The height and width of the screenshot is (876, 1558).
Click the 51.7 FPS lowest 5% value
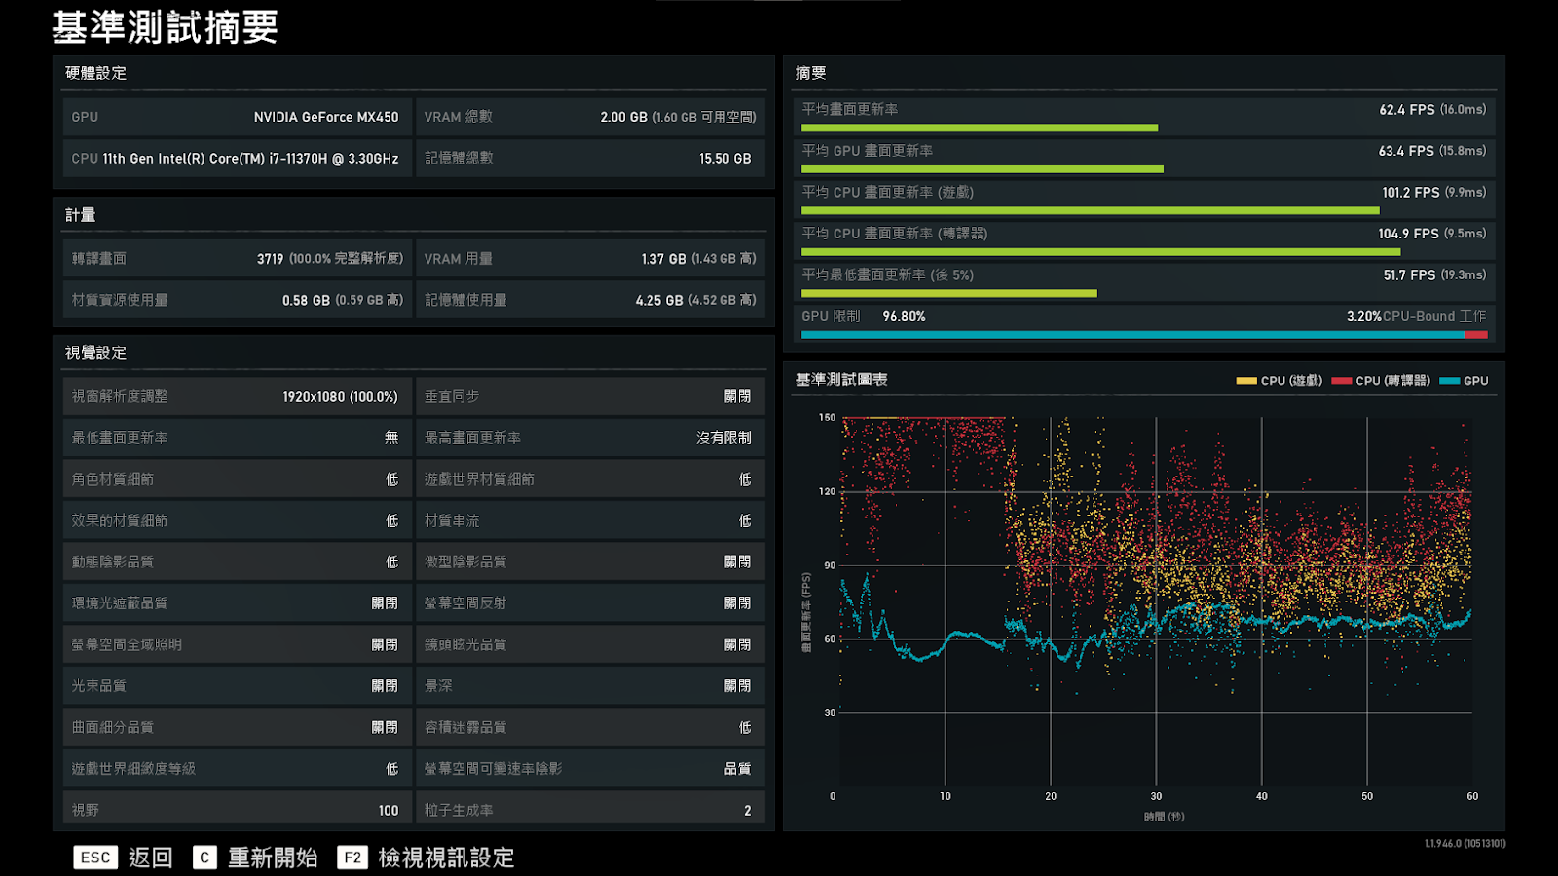[1409, 275]
